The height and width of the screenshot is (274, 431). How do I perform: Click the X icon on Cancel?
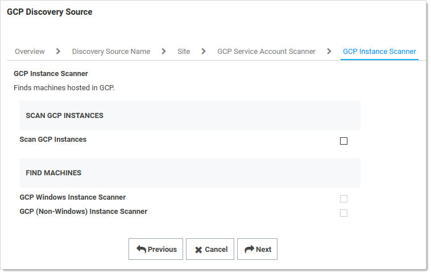198,250
